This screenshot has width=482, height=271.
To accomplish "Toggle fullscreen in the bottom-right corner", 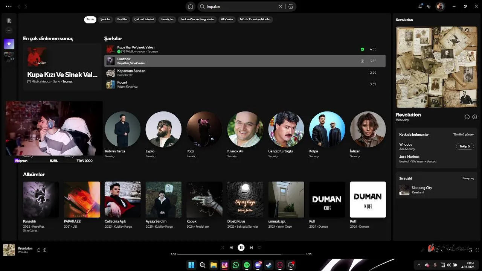I will (x=477, y=250).
